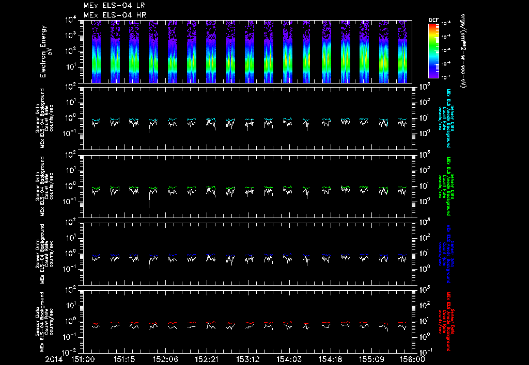Click the '154:03' time axis label

pyautogui.click(x=289, y=359)
